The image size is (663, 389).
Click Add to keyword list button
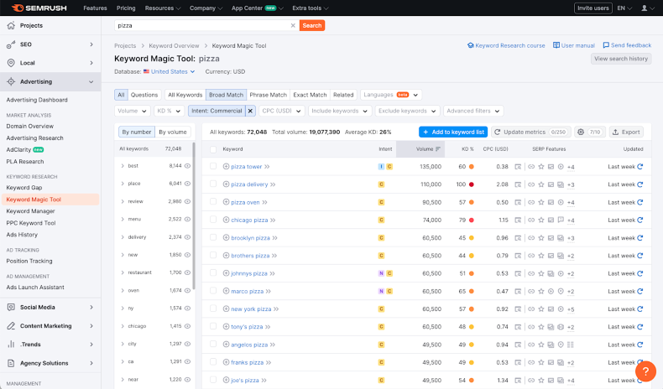point(453,132)
